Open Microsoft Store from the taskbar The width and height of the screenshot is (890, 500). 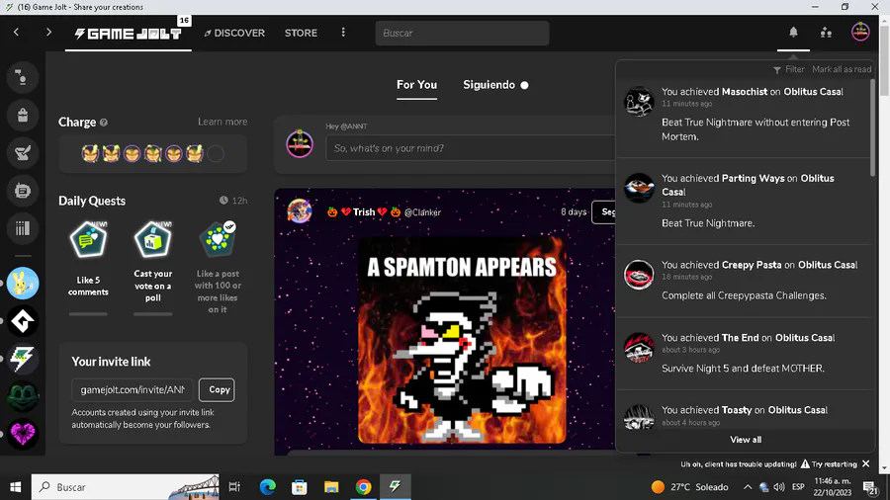[x=299, y=487]
